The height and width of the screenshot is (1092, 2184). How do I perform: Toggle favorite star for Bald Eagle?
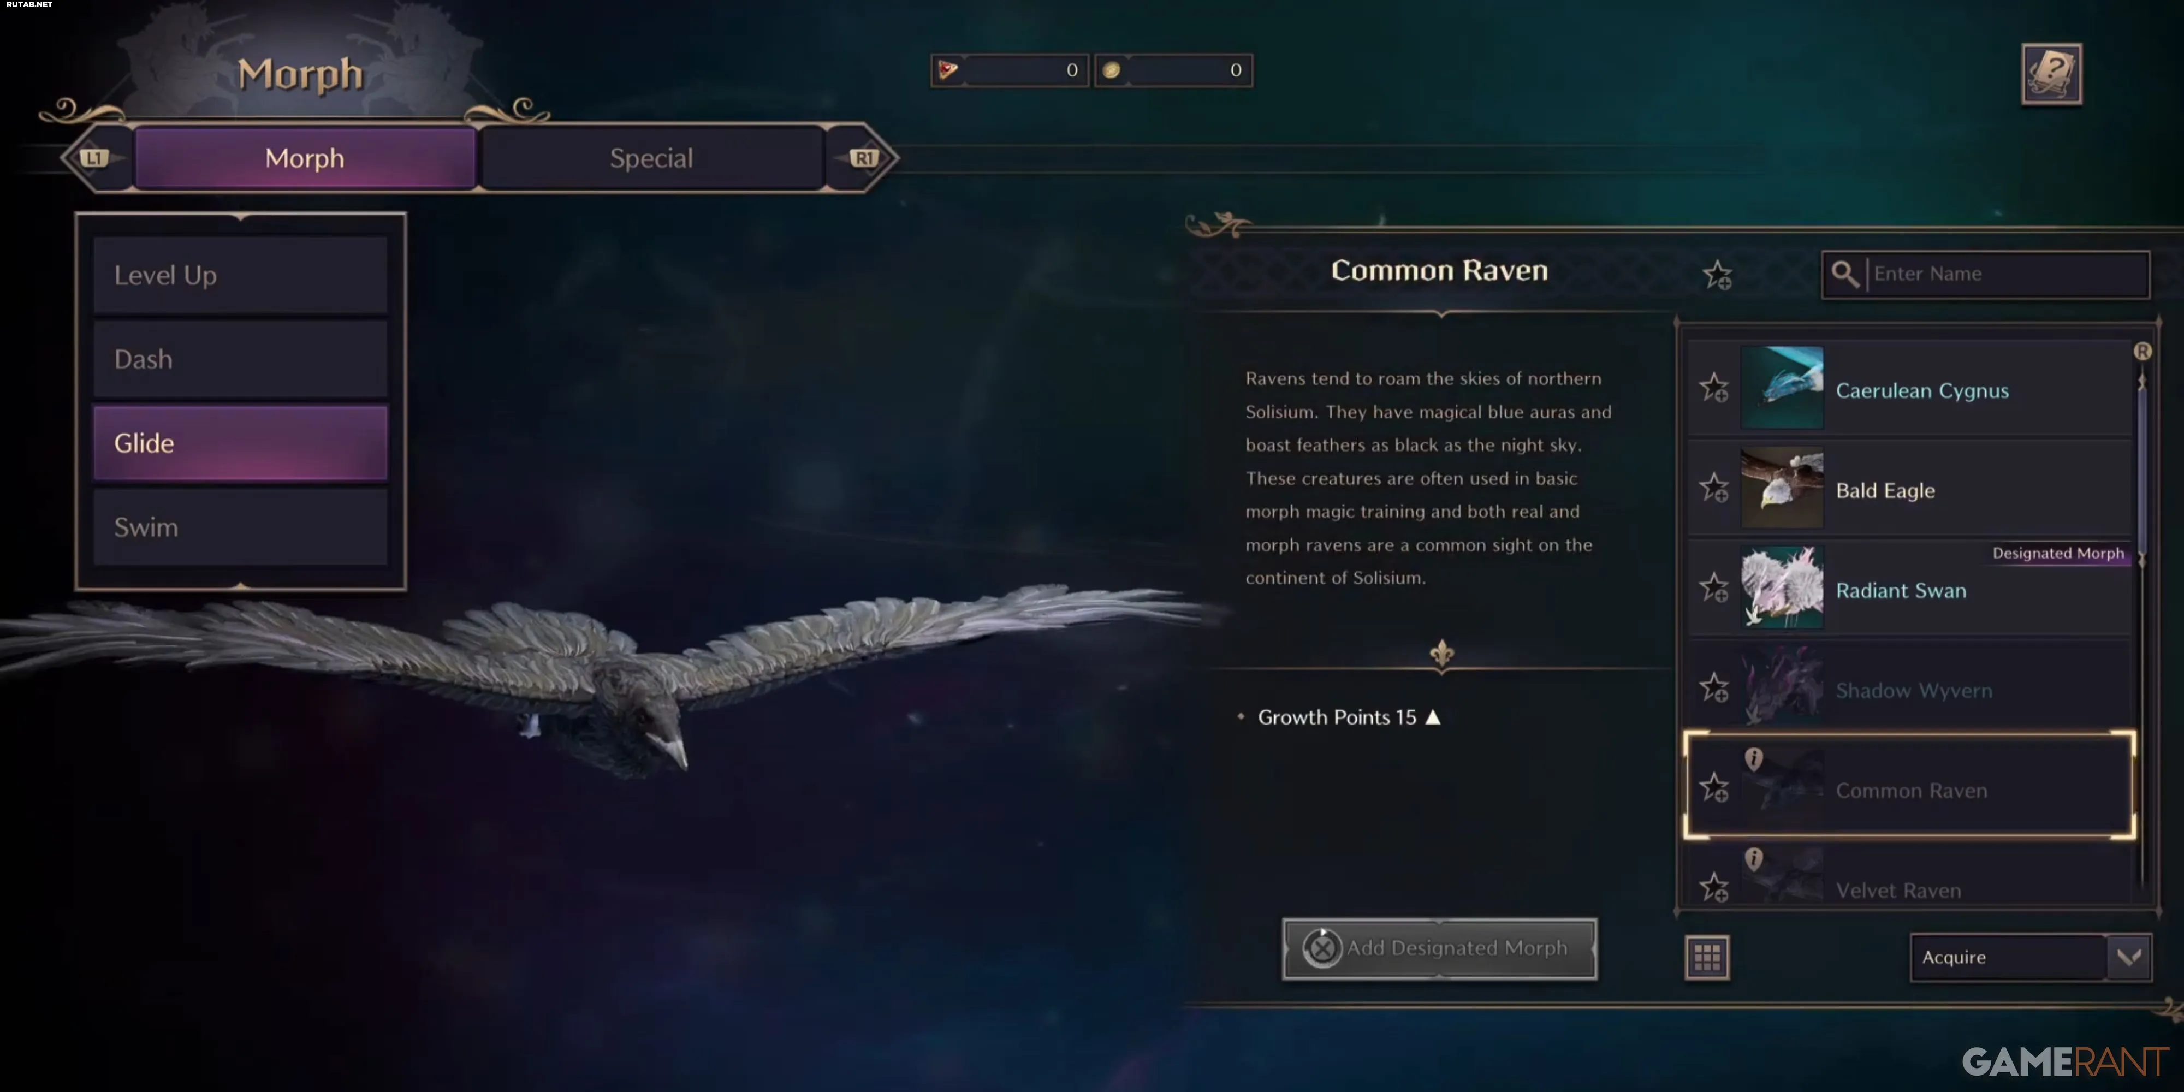pos(1713,488)
